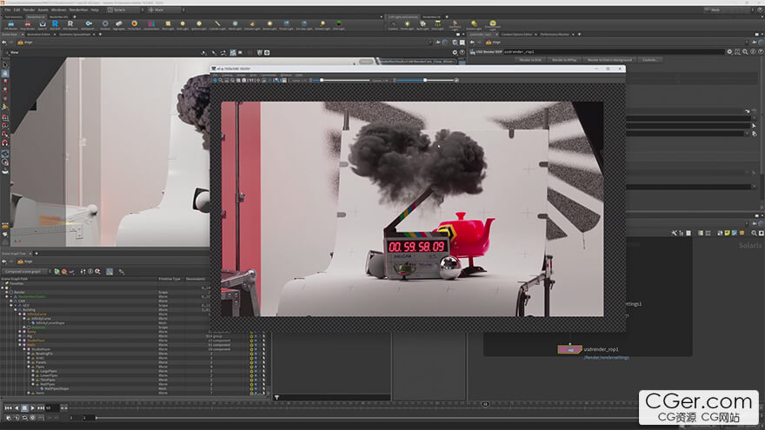
Task: Switch to the Context Options Editor tab
Action: (x=516, y=35)
